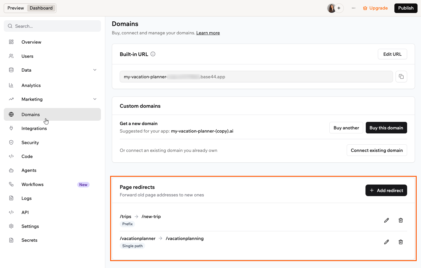Click the Domains globe icon
The image size is (421, 268).
point(11,114)
